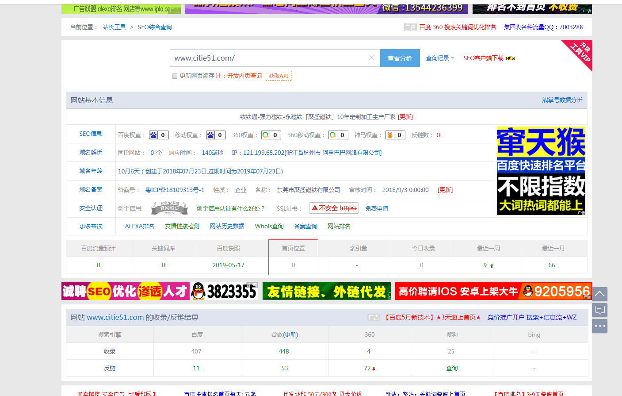Open the 友情链接检测 link

tap(182, 226)
